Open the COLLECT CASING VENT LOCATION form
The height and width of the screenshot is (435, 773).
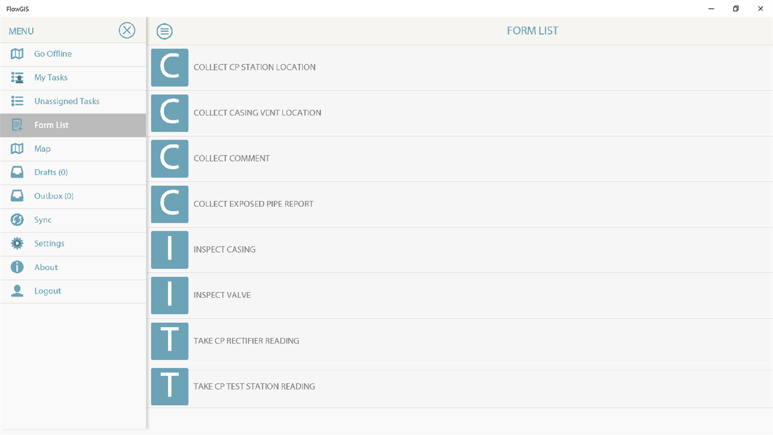(461, 113)
